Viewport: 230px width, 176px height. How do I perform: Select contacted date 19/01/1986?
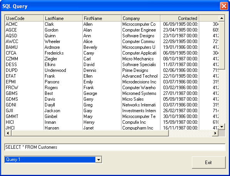(180, 47)
